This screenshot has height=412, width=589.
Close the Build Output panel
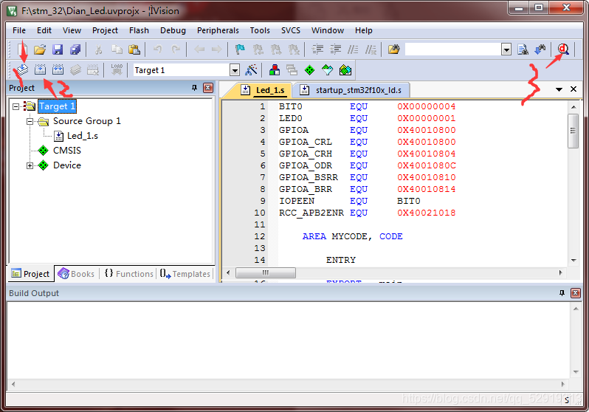(x=576, y=293)
